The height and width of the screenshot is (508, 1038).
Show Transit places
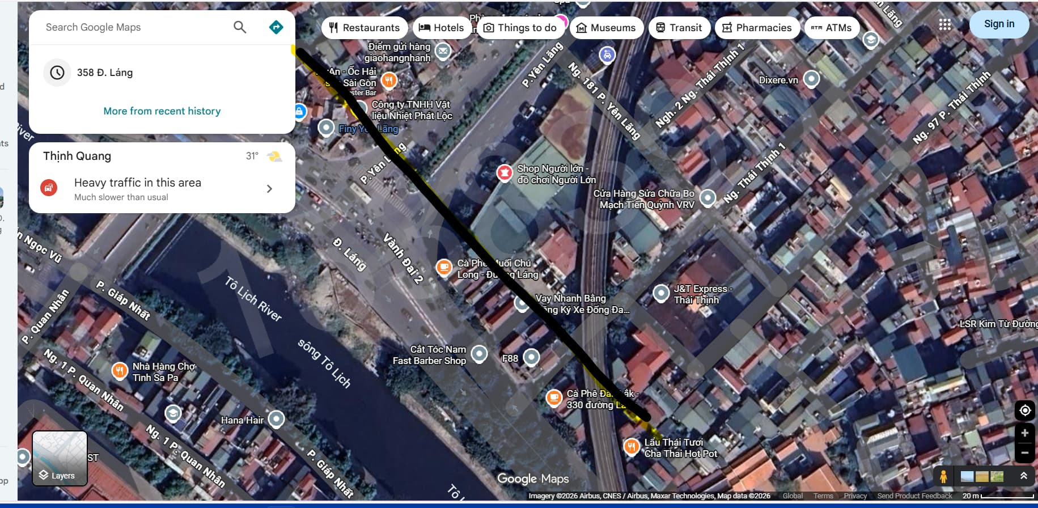coord(679,28)
